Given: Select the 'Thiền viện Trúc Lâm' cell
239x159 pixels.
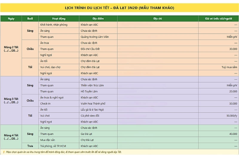Looking at the screenshot, I should [98, 85].
